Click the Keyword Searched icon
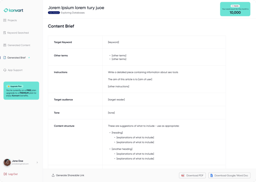The image size is (256, 182). (x=5, y=33)
